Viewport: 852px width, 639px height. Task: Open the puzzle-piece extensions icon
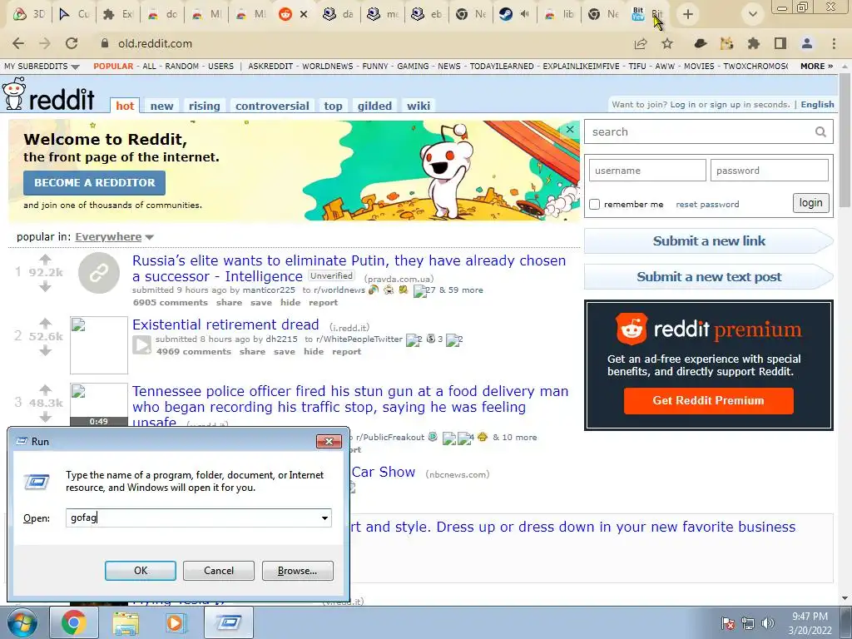point(753,43)
